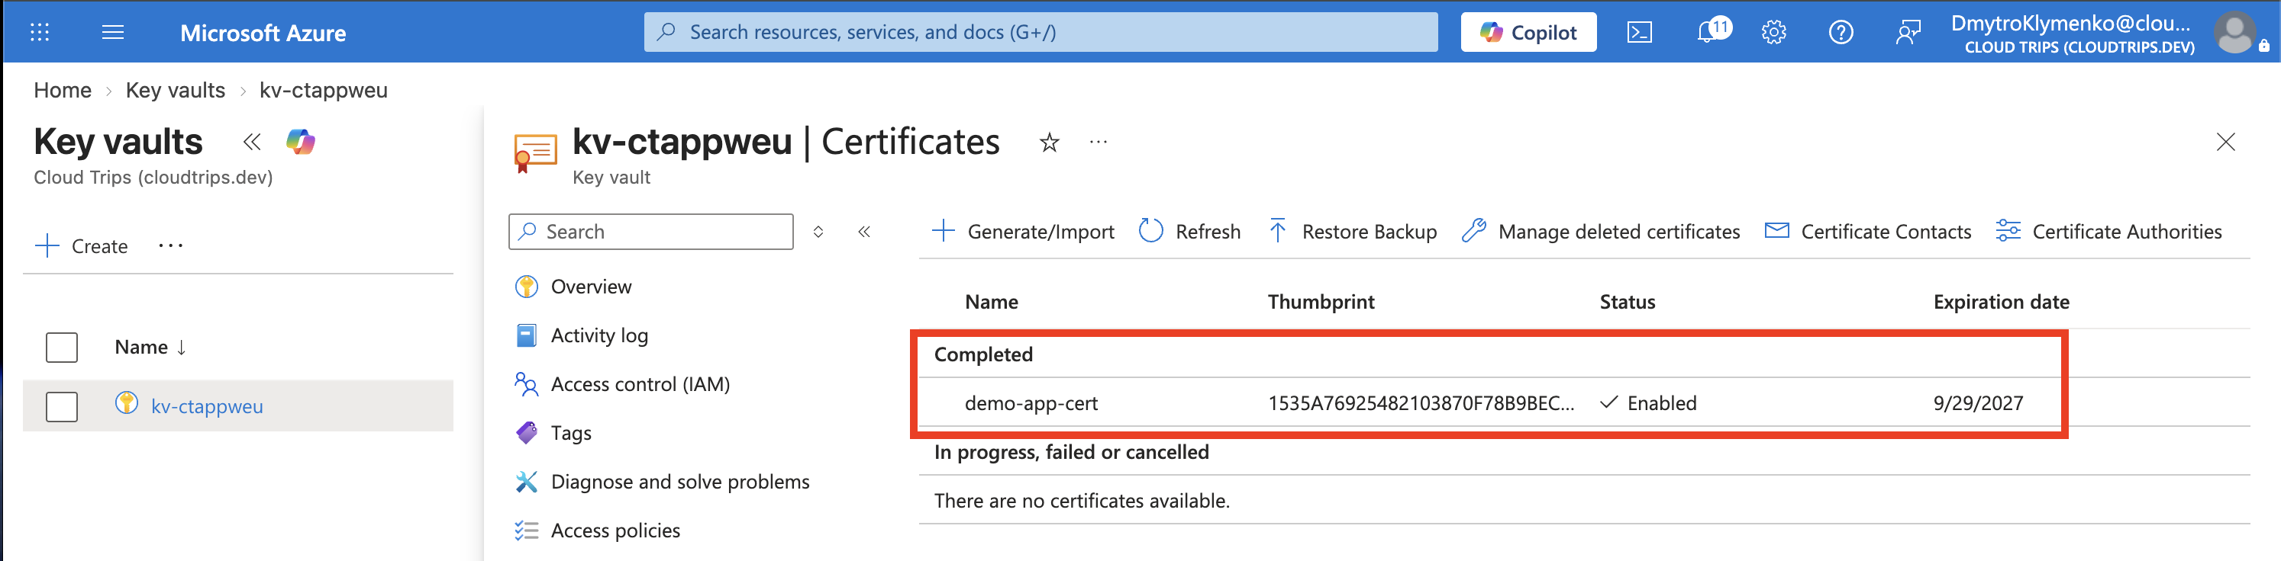Open the feedback icon

click(1908, 33)
